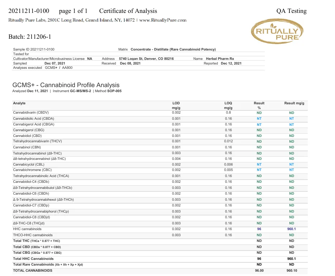The width and height of the screenshot is (335, 276).
Task: Select the instrument 'GC-MS/MS-2' text
Action: point(81,91)
